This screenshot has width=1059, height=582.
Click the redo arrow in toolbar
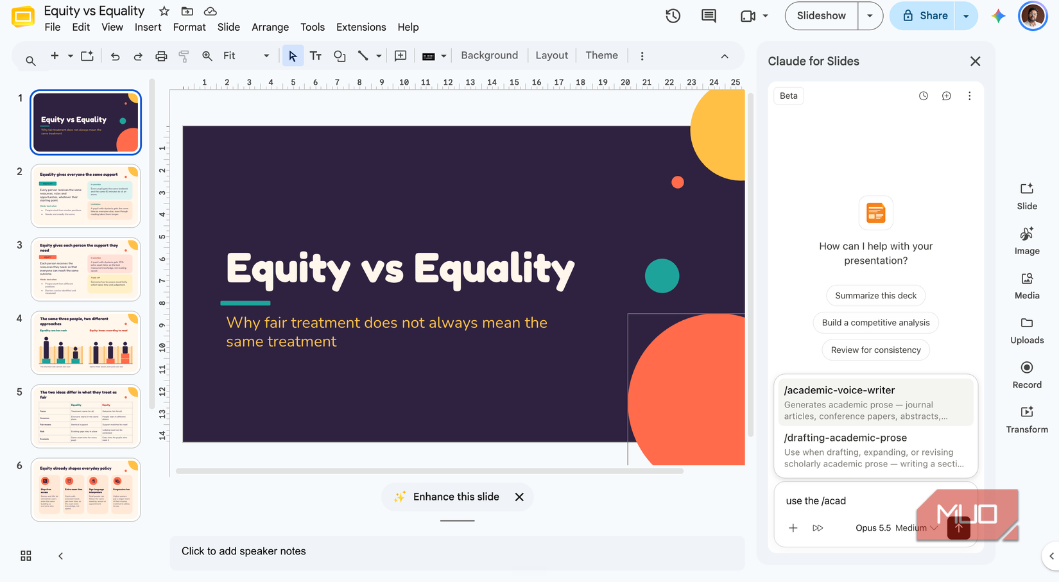[138, 56]
